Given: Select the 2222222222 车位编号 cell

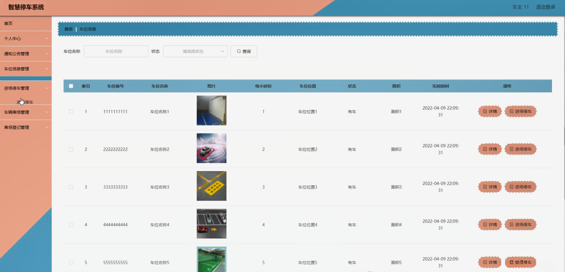Looking at the screenshot, I should click(x=115, y=149).
